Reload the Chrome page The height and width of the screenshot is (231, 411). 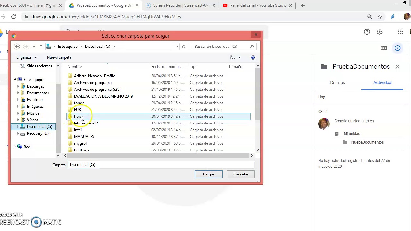click(x=13, y=17)
